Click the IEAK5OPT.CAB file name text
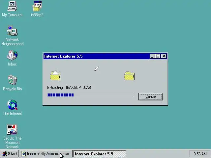 (78, 88)
